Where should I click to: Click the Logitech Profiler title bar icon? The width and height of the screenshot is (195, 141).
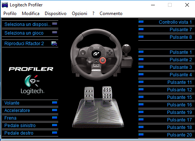click(5, 5)
